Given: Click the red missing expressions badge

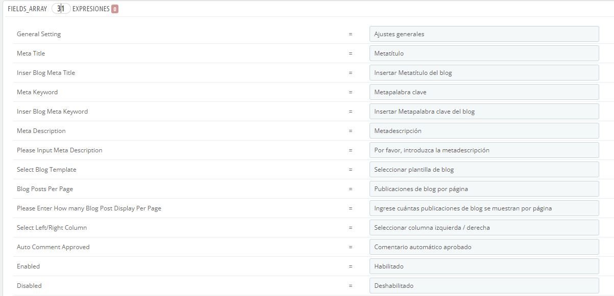Looking at the screenshot, I should (115, 9).
